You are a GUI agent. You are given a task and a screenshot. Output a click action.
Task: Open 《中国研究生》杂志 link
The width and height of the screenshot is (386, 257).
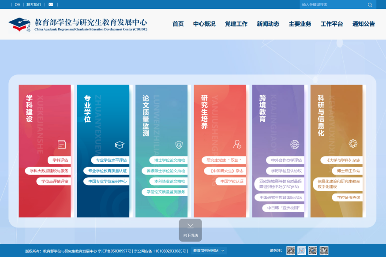[x=225, y=171]
